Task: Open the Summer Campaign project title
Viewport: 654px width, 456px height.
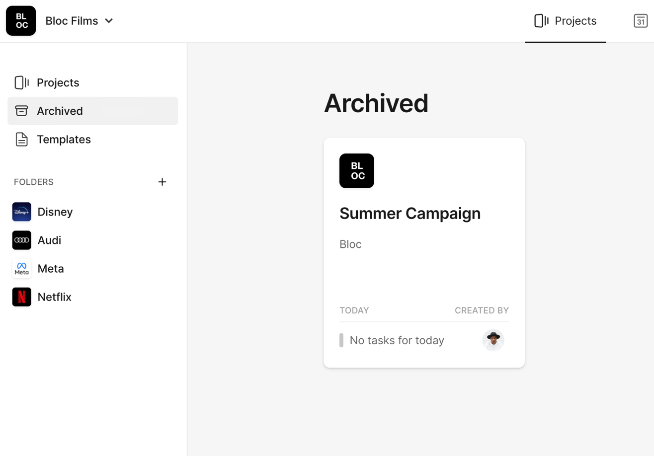Action: 410,214
